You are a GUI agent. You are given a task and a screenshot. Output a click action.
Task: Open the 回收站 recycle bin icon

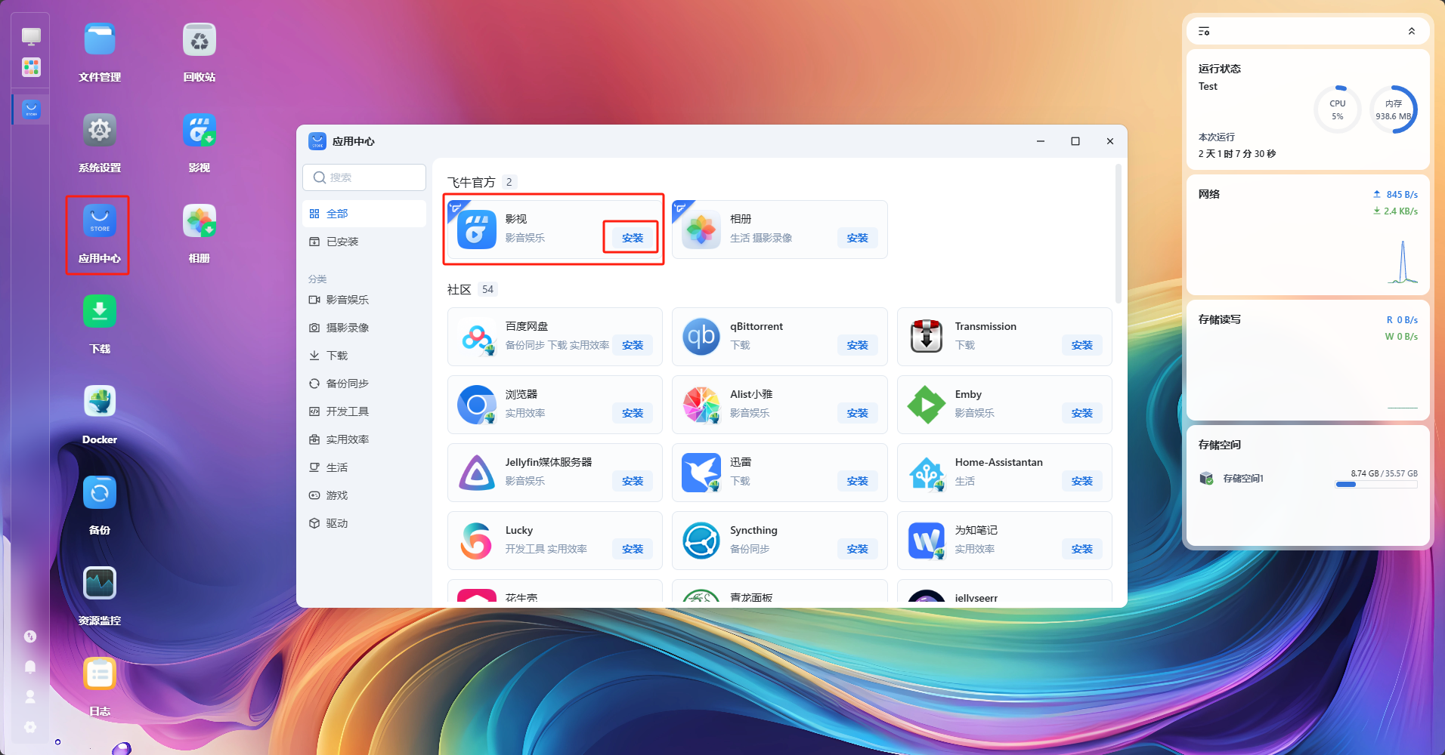[200, 40]
